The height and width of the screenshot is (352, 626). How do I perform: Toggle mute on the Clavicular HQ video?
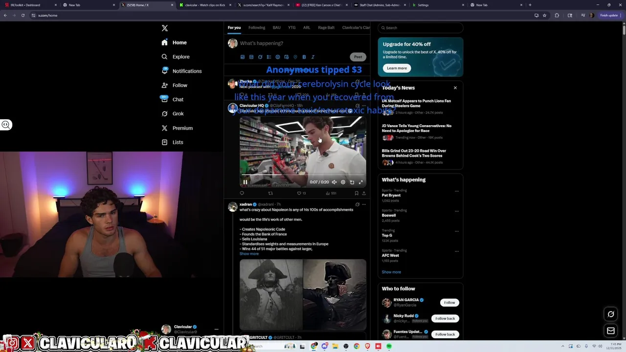[x=334, y=182]
